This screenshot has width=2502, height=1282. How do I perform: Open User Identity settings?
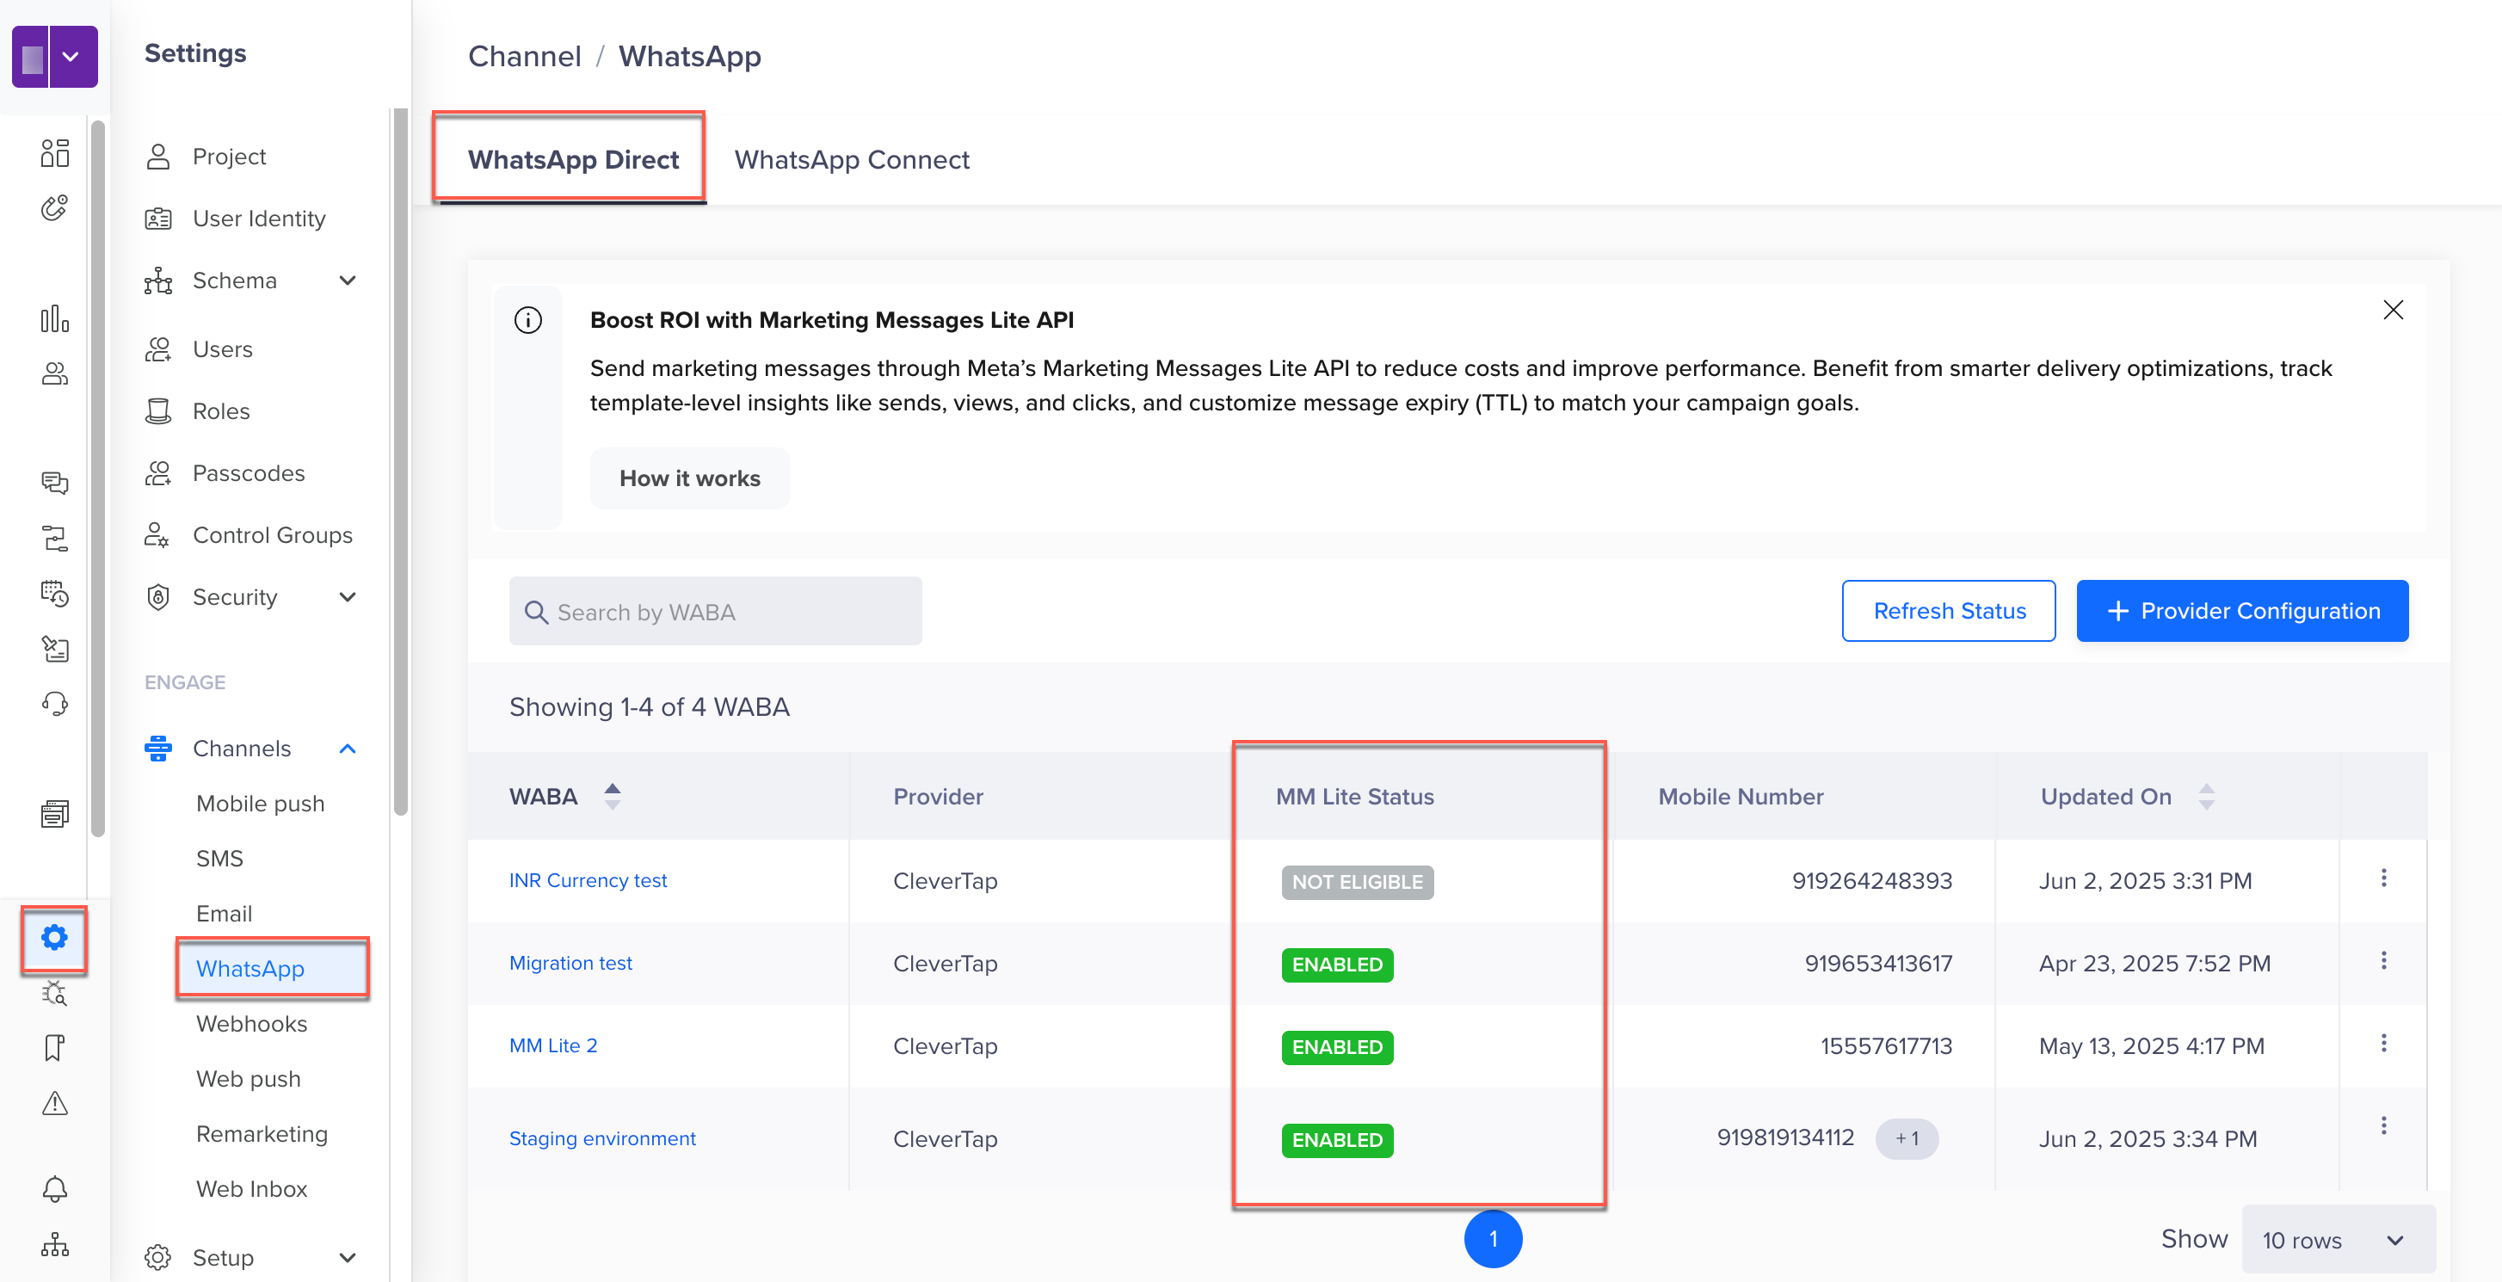click(258, 219)
